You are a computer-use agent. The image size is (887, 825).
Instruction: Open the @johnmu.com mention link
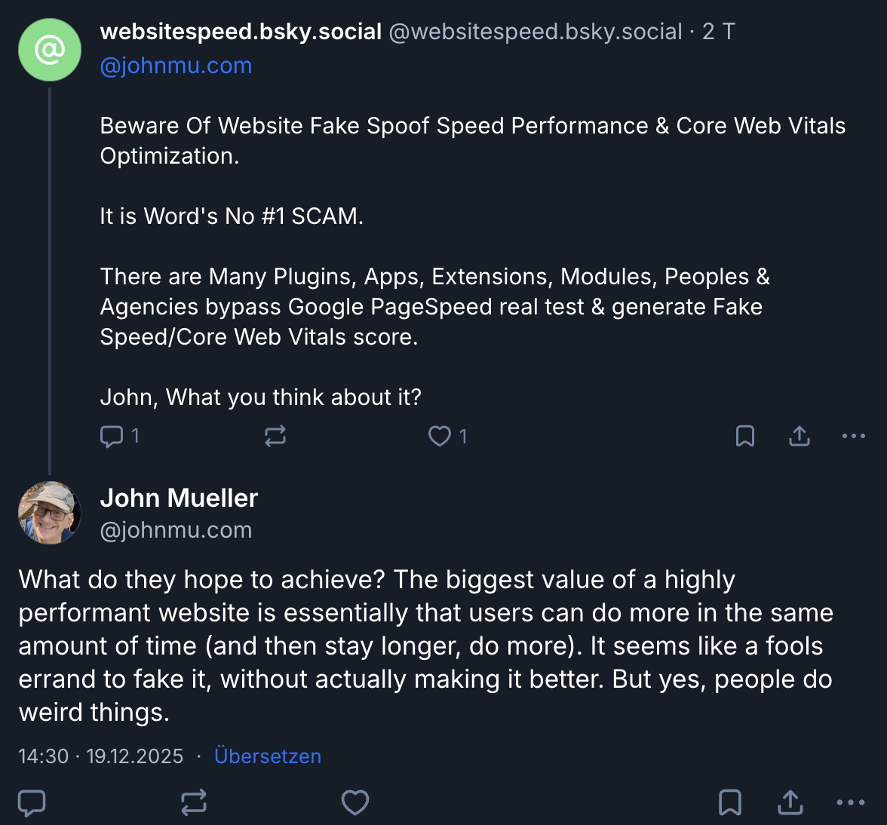(x=176, y=66)
